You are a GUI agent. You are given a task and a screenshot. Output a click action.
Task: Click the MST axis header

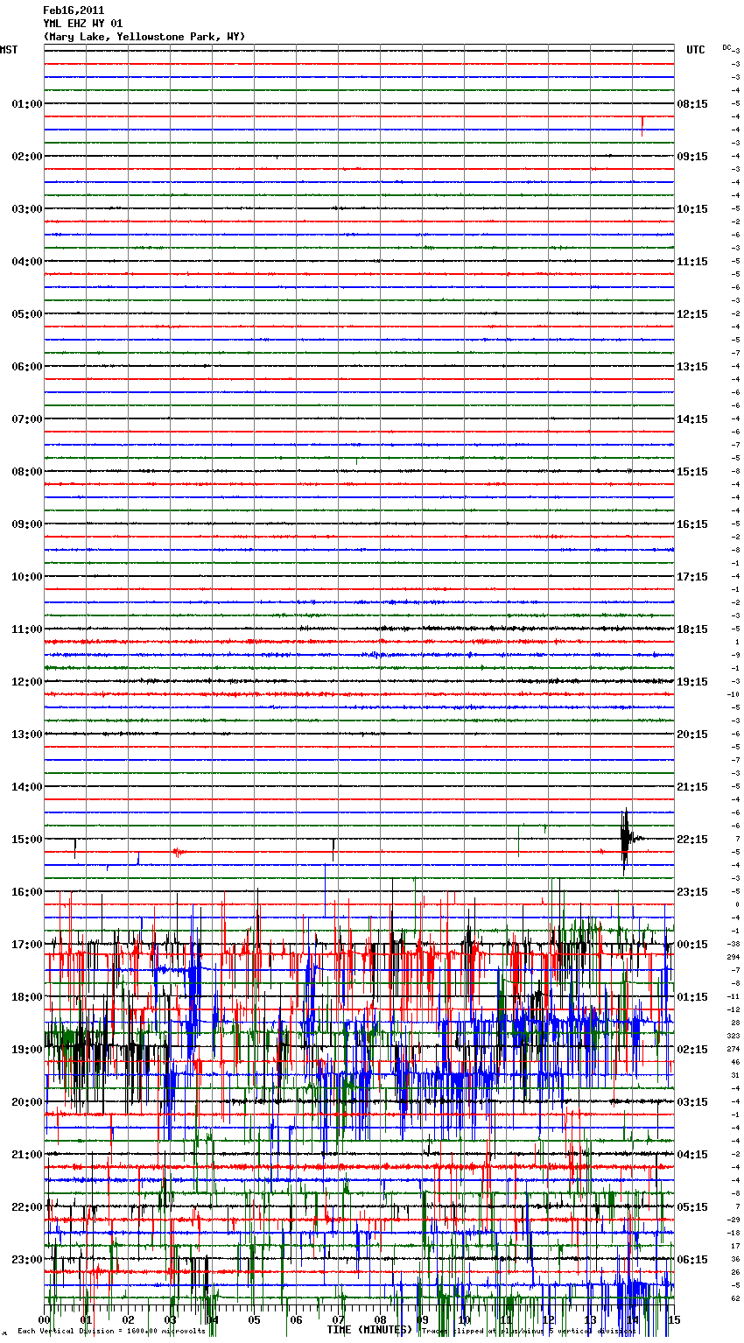pyautogui.click(x=9, y=51)
